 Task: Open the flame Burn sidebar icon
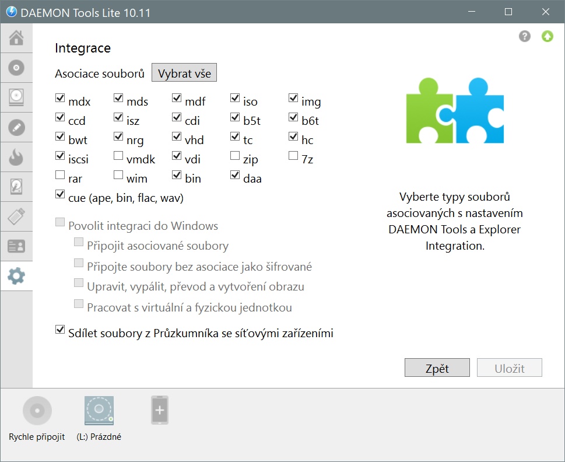tap(16, 157)
